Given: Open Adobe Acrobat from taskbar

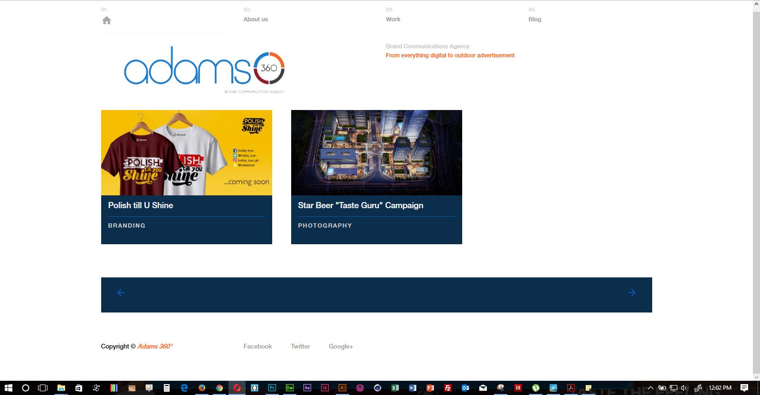Looking at the screenshot, I should (571, 388).
